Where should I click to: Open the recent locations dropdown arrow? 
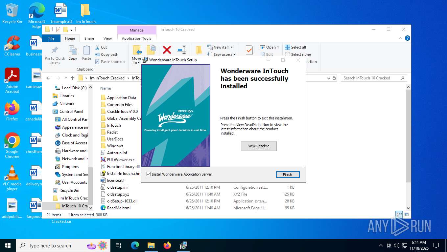click(66, 78)
